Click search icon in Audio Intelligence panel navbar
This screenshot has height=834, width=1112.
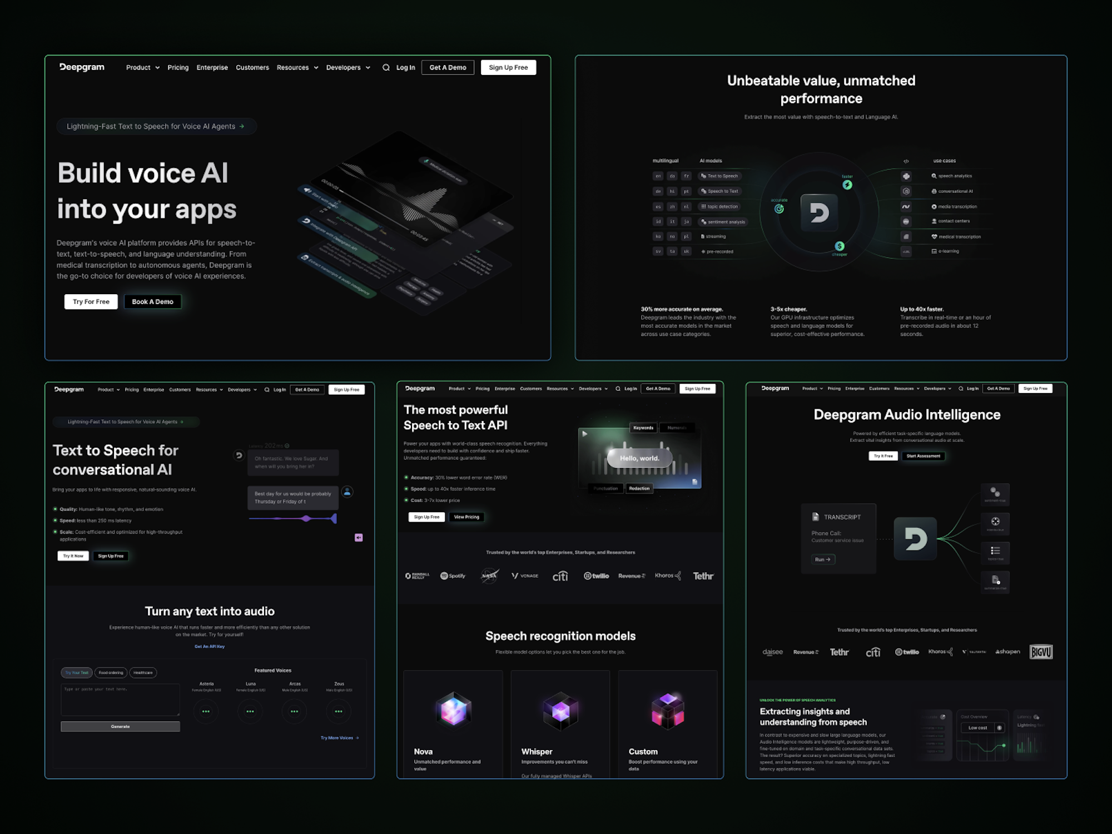pos(961,389)
